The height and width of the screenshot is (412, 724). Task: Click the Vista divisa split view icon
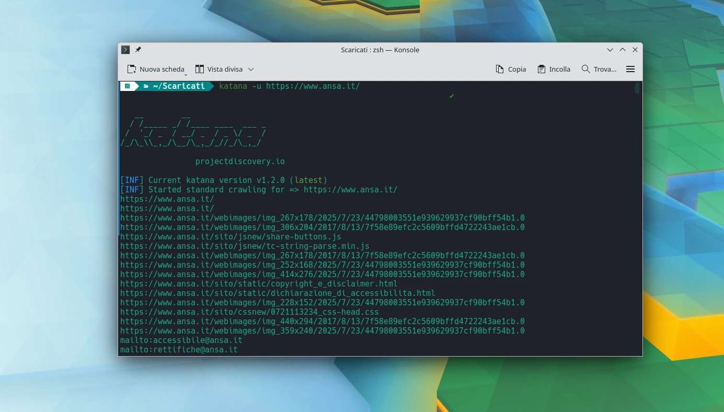coord(199,69)
